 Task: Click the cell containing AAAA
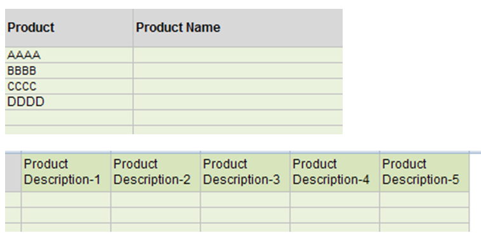tap(69, 55)
